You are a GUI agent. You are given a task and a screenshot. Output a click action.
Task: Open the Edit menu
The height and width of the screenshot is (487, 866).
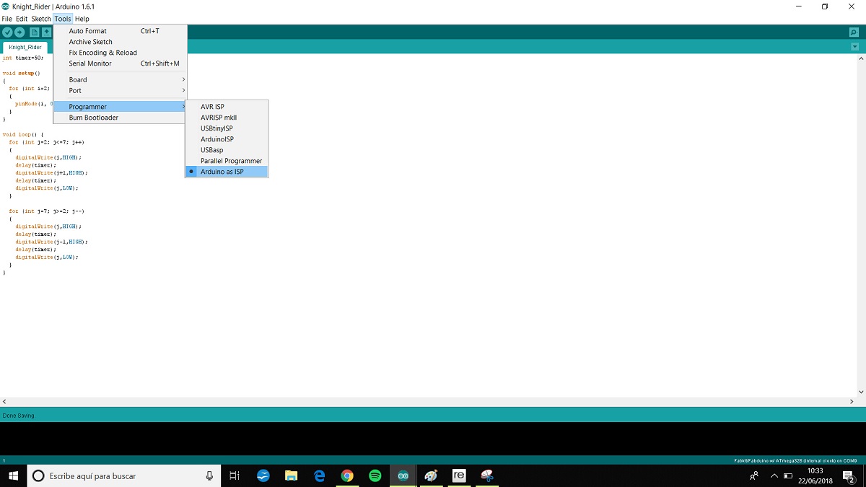pyautogui.click(x=22, y=19)
